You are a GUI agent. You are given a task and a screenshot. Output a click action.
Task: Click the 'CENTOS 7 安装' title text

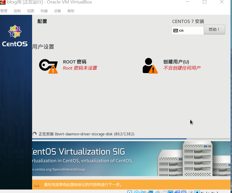pos(188,22)
